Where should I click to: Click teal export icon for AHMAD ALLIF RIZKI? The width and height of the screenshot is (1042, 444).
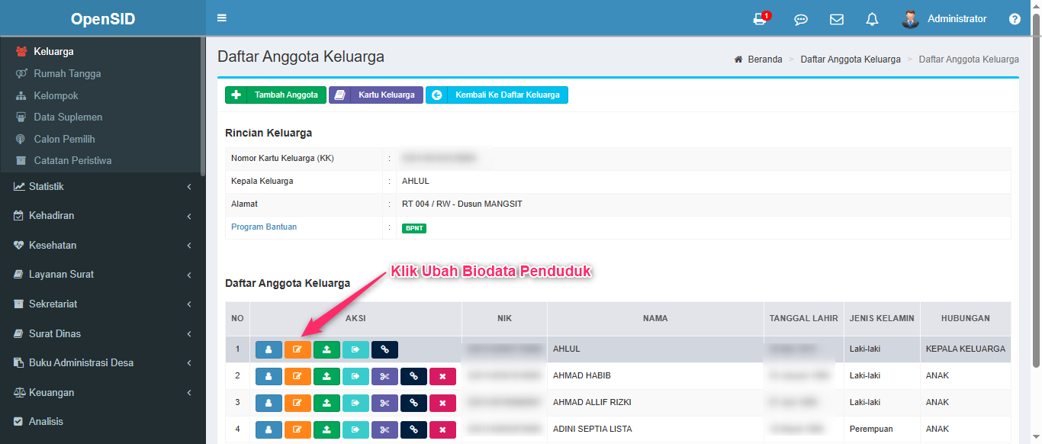point(355,403)
